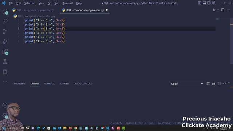Toggle secondary side bar layout button

[209, 3]
